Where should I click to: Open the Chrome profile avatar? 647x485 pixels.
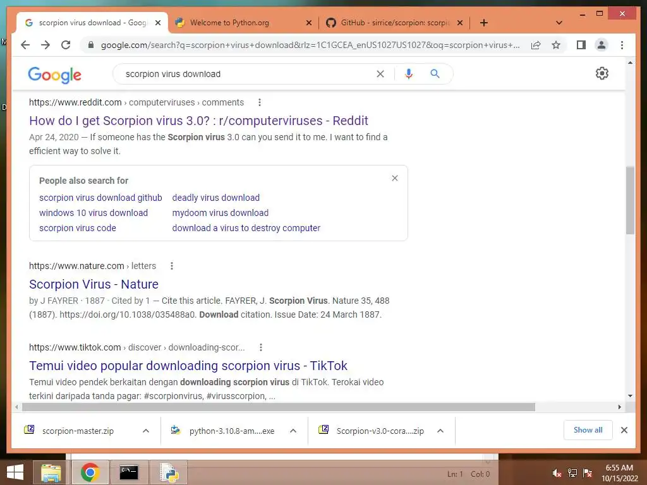tap(602, 45)
